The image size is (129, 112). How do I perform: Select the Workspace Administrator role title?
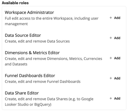[x=29, y=12]
